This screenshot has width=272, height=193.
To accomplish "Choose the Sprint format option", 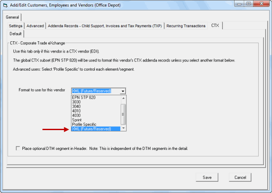I will tap(78, 120).
